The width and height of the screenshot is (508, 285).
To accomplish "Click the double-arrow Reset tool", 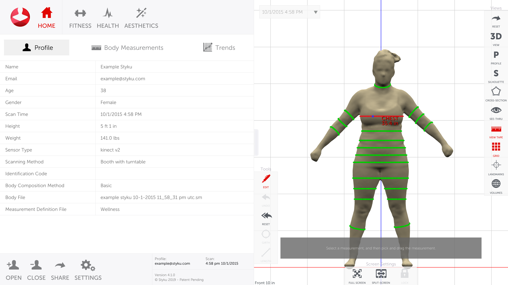I will click(266, 216).
